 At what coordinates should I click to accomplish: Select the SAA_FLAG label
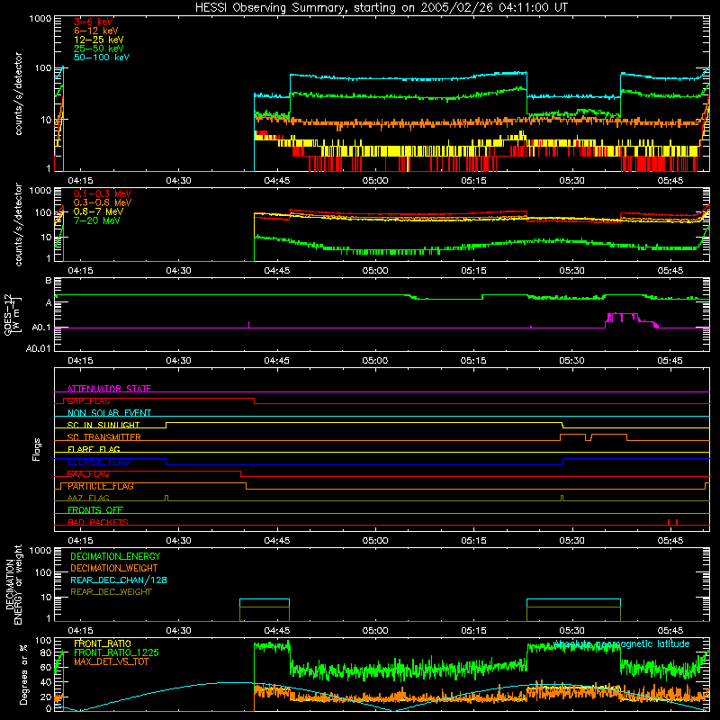tap(88, 474)
